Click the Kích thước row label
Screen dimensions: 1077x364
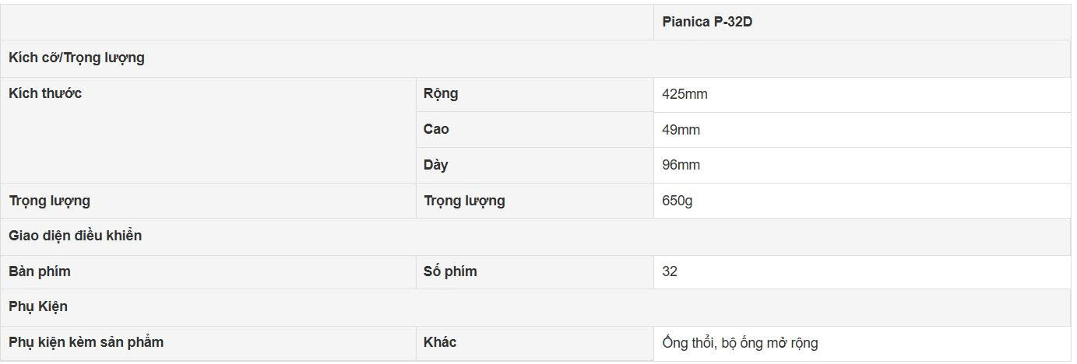pyautogui.click(x=45, y=93)
